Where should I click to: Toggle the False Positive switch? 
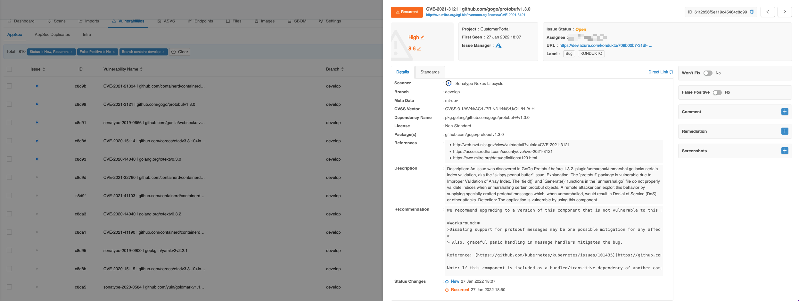717,93
